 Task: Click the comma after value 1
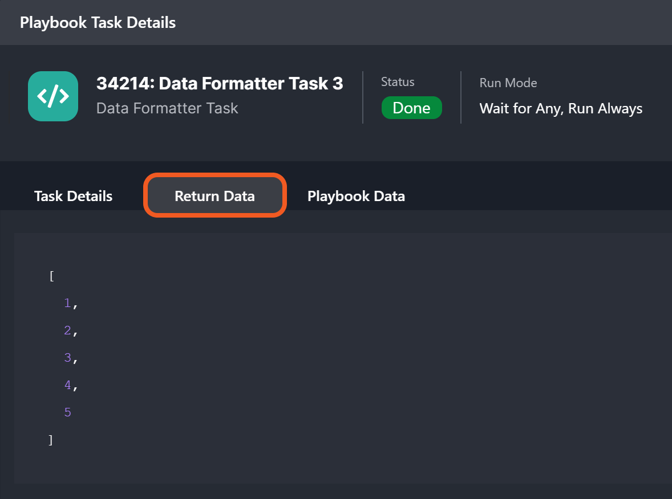(75, 304)
